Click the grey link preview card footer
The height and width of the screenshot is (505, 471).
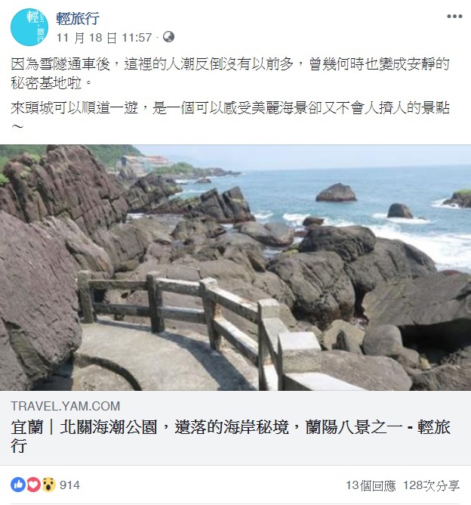click(235, 428)
